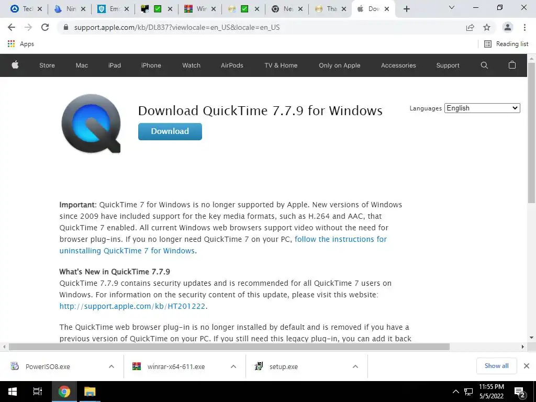Open the Reading list

click(x=506, y=44)
